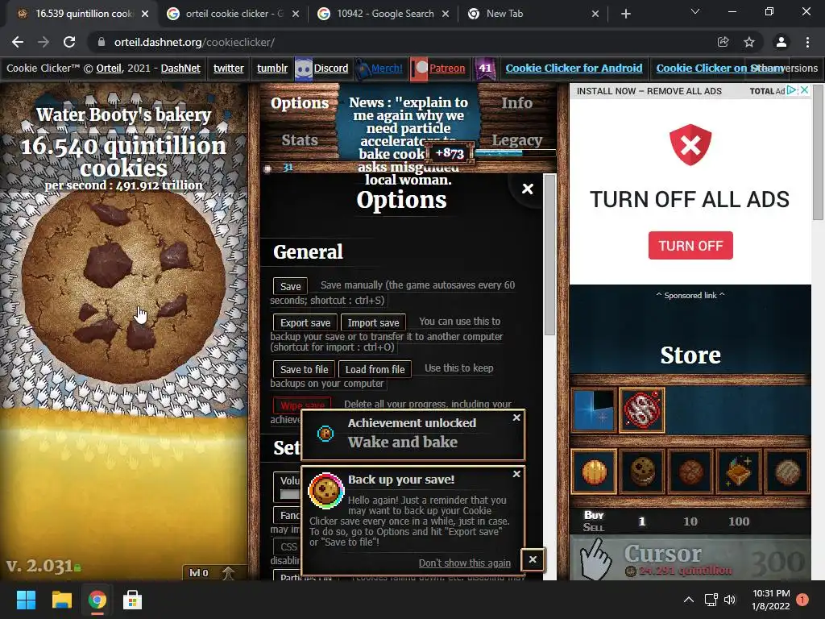Click the red Wipe save button
The image size is (825, 619).
pyautogui.click(x=302, y=405)
